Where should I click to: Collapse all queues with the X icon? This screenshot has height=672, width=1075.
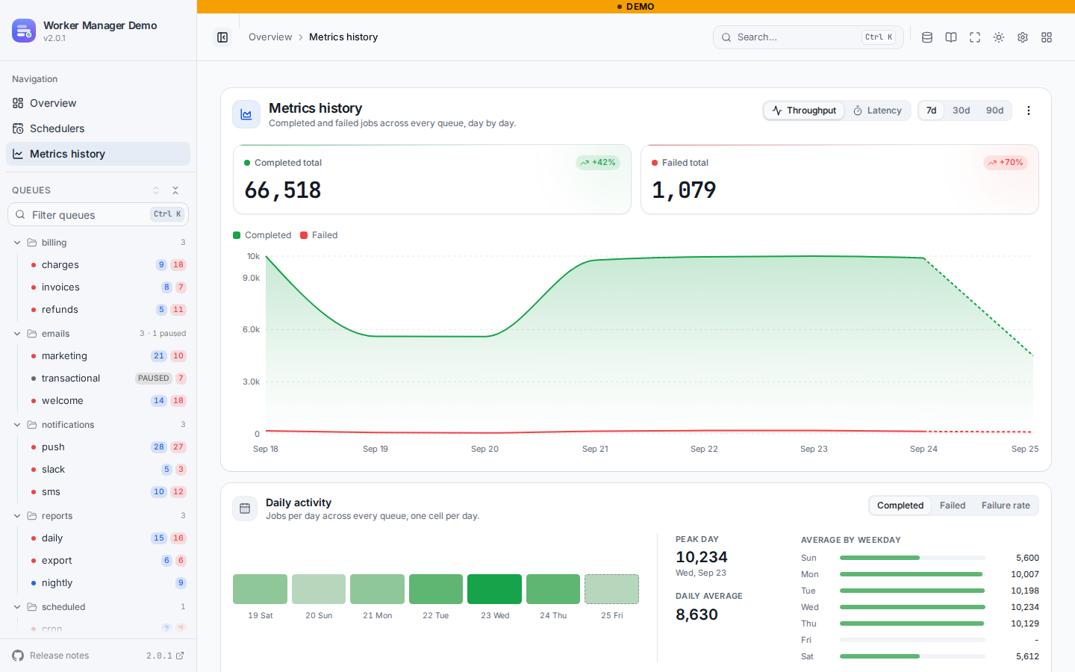pyautogui.click(x=175, y=190)
